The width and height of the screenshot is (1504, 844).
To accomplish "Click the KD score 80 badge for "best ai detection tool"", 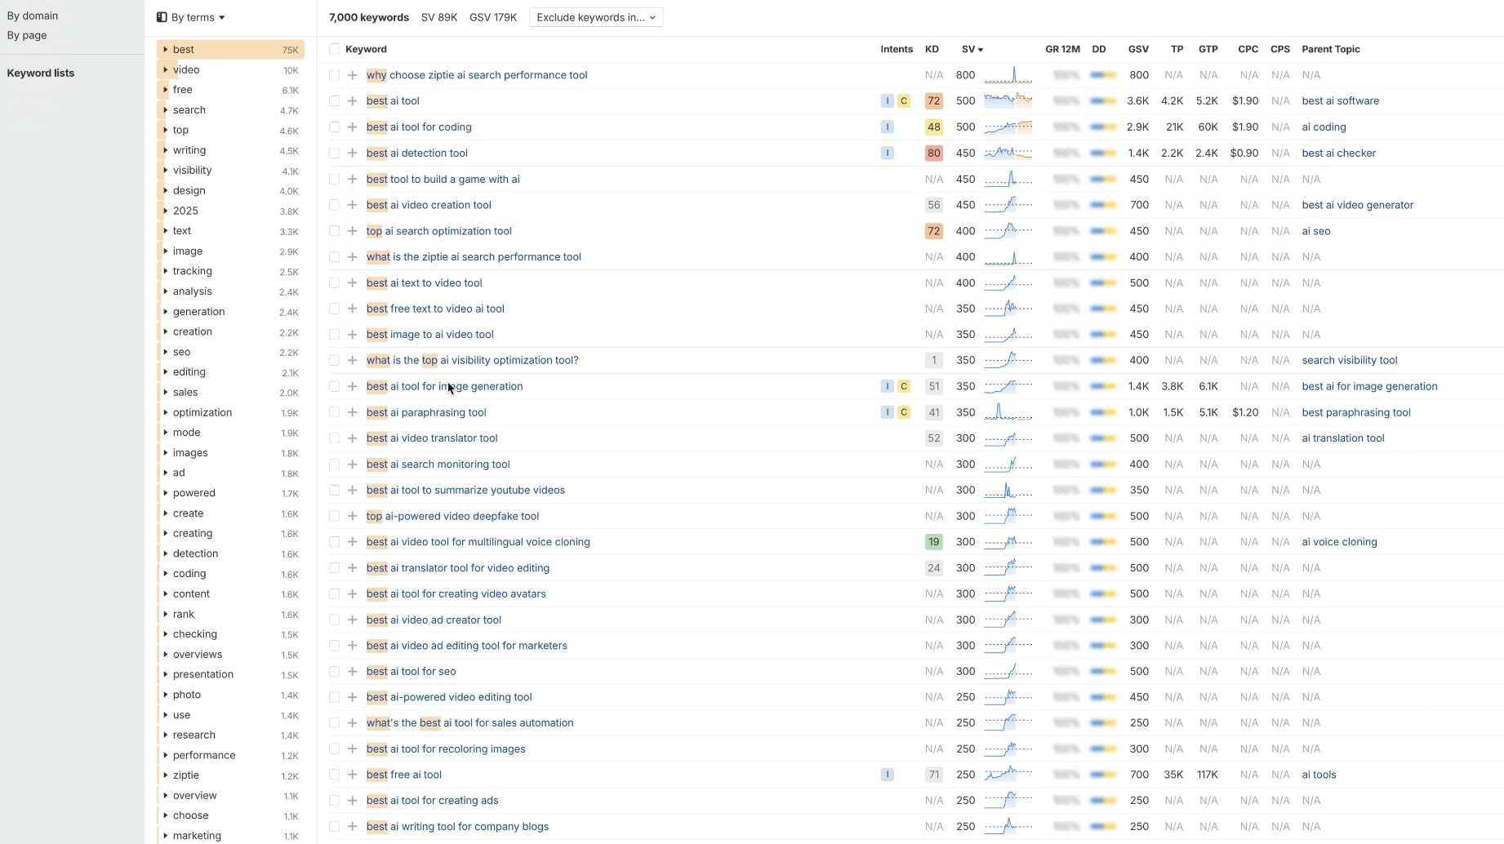I will coord(932,153).
